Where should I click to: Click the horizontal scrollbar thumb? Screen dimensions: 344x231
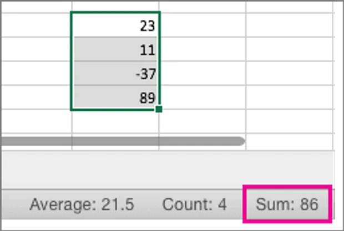click(123, 141)
